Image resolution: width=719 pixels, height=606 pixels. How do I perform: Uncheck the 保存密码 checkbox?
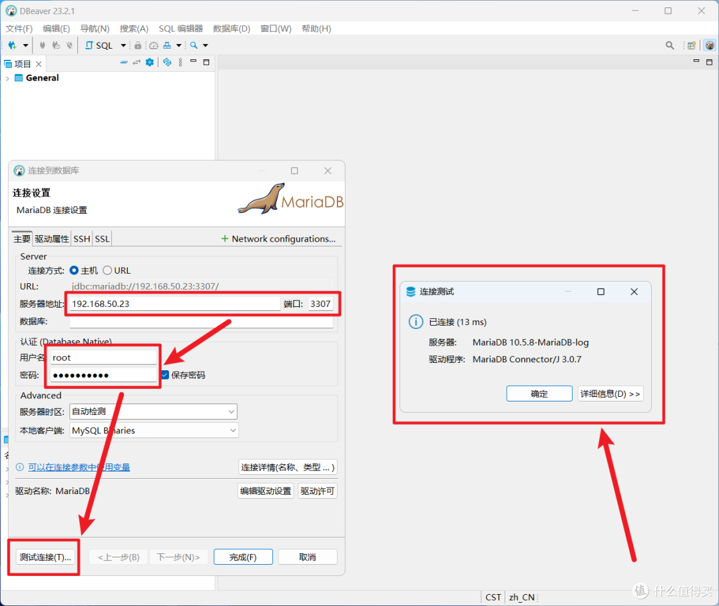(164, 375)
